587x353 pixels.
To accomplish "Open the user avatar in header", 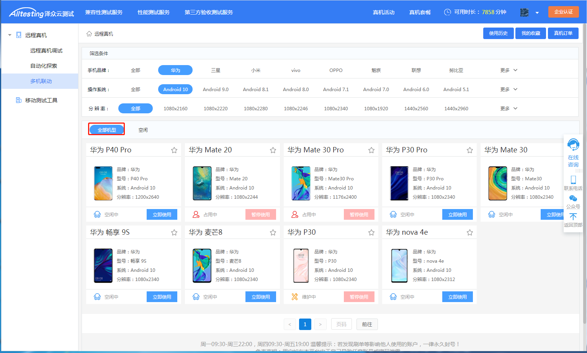I will click(x=525, y=12).
